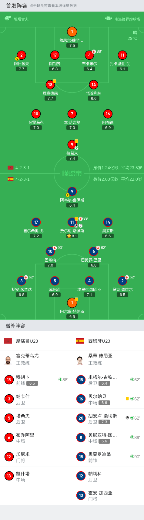The height and width of the screenshot is (520, 144).
Task: Tap the stadium icon beside 韦洛德罗姆球场
Action: pos(109,19)
